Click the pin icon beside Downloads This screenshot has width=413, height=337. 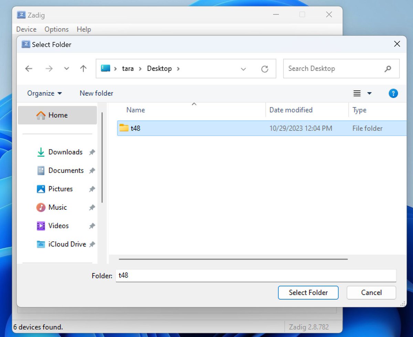tap(92, 152)
